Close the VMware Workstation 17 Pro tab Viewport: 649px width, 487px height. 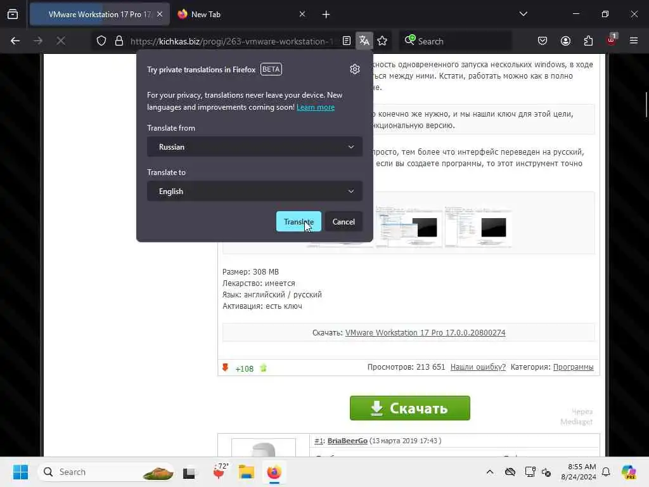click(x=160, y=14)
